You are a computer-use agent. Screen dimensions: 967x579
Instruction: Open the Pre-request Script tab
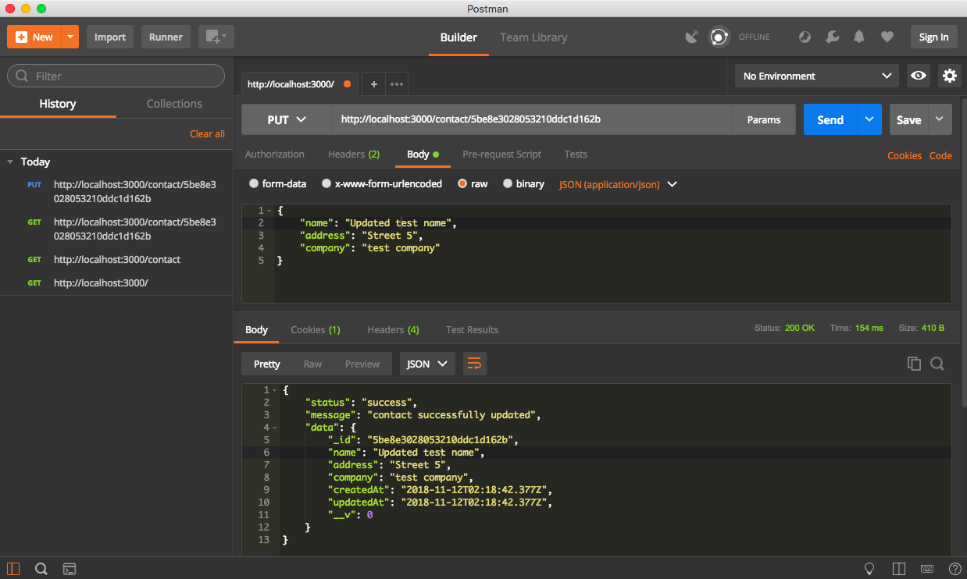click(x=501, y=155)
